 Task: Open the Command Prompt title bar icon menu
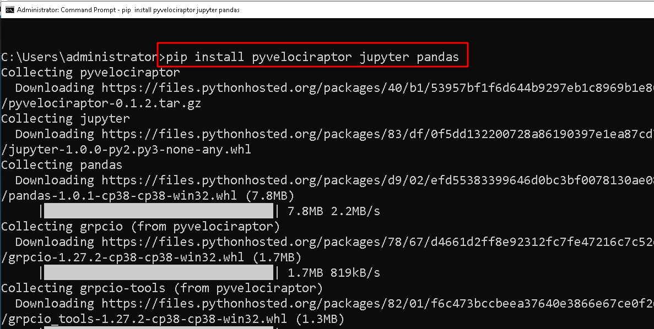coord(9,10)
